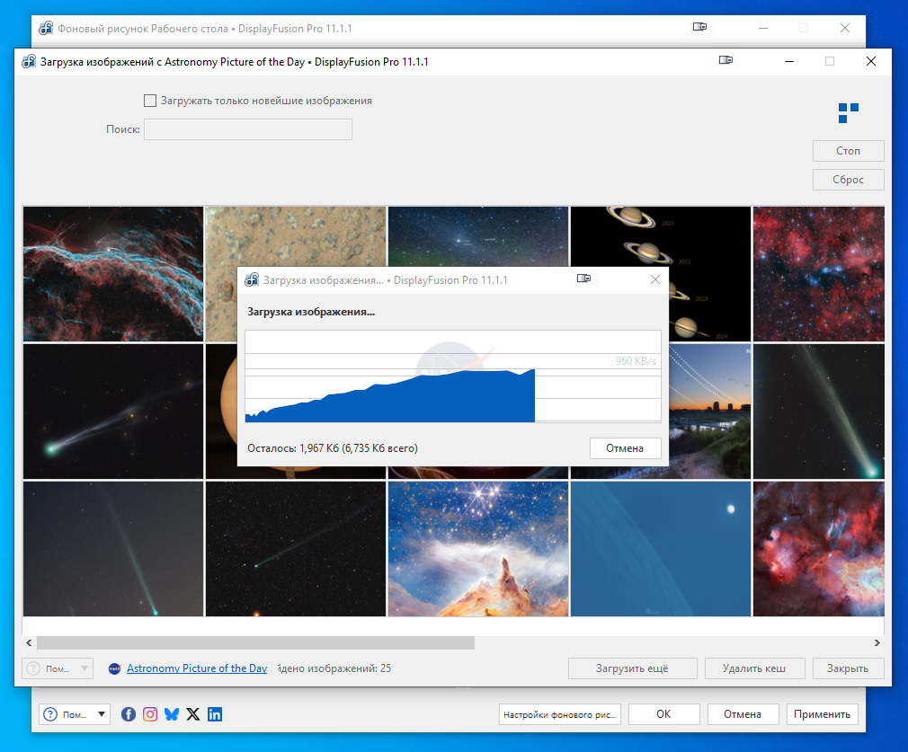Click the NASA logo icon beside the source link
The height and width of the screenshot is (752, 908).
[x=114, y=668]
